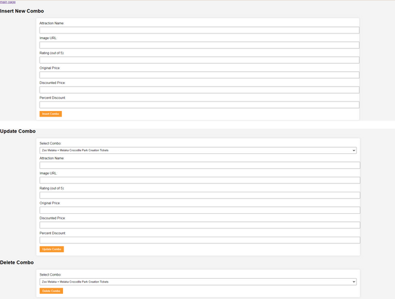Image resolution: width=395 pixels, height=299 pixels.
Task: Select Rating input in Update Combo form
Action: point(199,196)
